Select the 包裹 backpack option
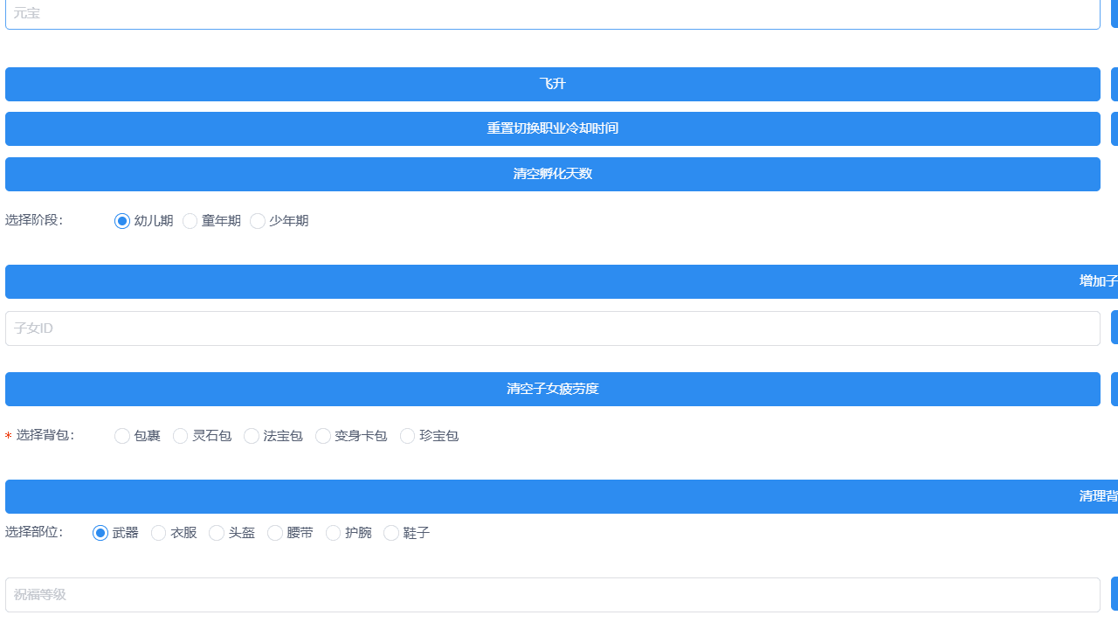1118x629 pixels. 122,436
